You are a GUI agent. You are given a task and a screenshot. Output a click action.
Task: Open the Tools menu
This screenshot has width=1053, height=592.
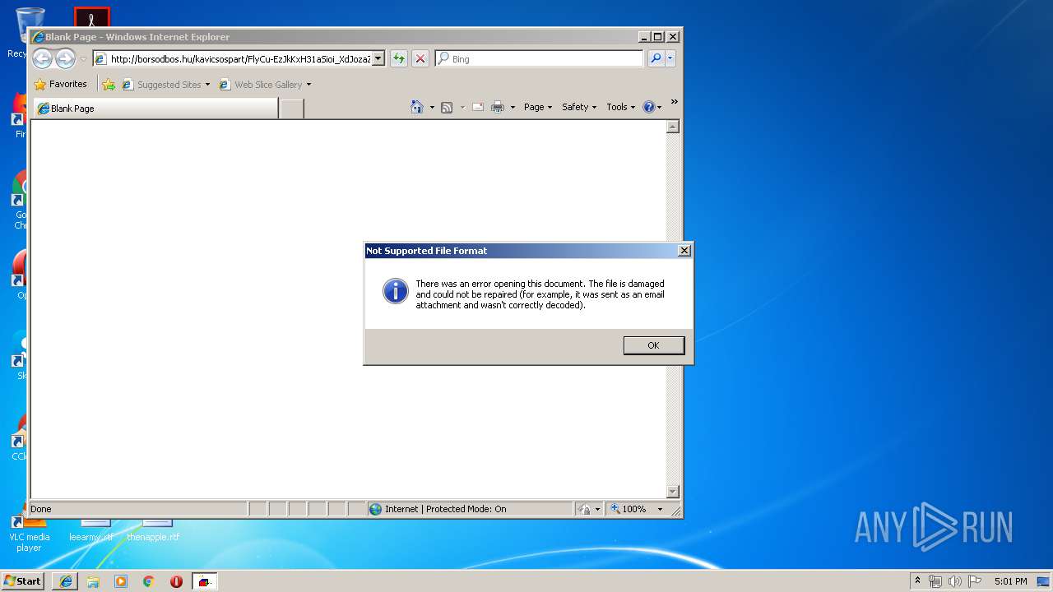pos(620,107)
